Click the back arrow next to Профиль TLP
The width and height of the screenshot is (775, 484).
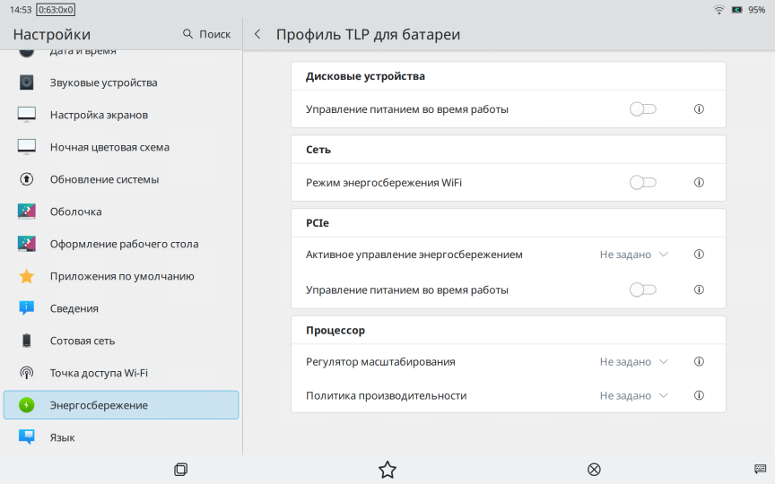[257, 35]
